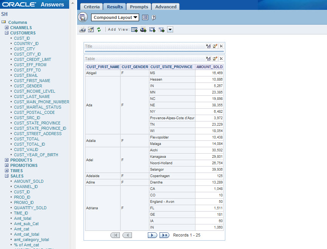Select the AMOUNT_SOLD column in SALES
Image resolution: width=327 pixels, height=249 pixels.
[x=28, y=181]
